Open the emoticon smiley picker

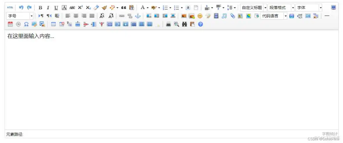(x=200, y=16)
